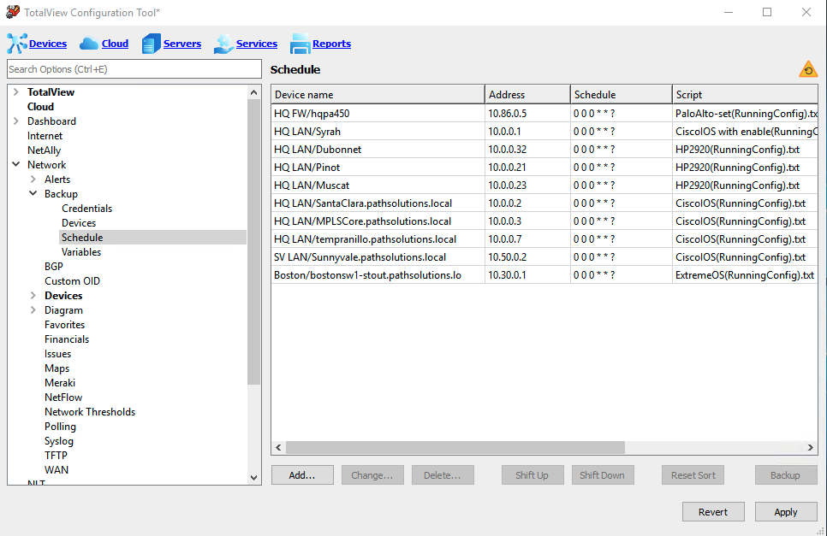Screen dimensions: 827x536
Task: Click the Shift Down button
Action: (x=603, y=475)
